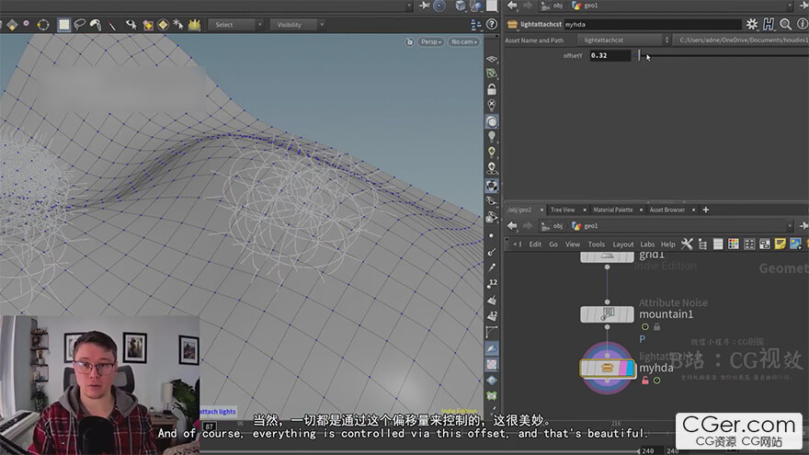Open the Edit menu in network editor
Image resolution: width=809 pixels, height=455 pixels.
tap(535, 245)
